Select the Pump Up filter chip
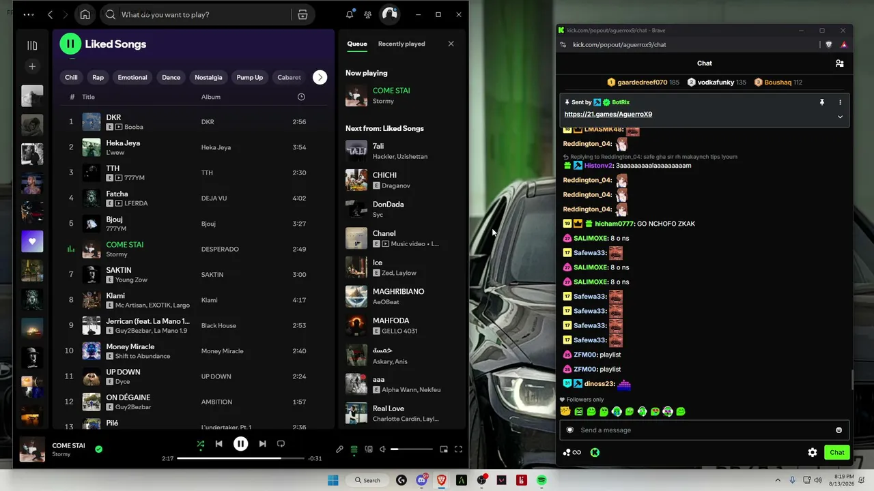 click(x=249, y=77)
